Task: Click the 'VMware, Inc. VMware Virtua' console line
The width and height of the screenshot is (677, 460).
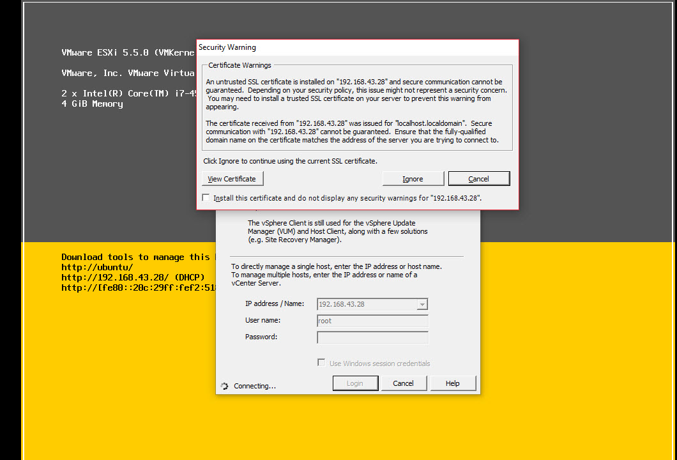Action: click(128, 73)
